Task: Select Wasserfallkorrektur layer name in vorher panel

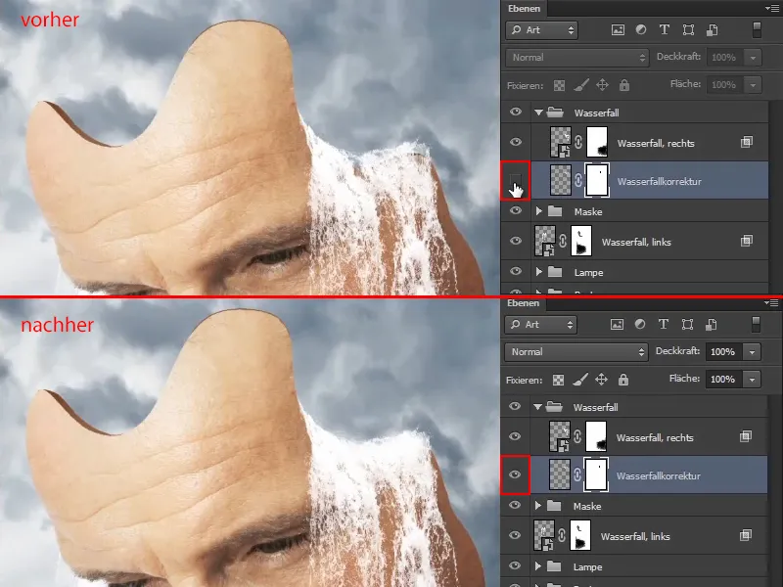Action: tap(659, 182)
